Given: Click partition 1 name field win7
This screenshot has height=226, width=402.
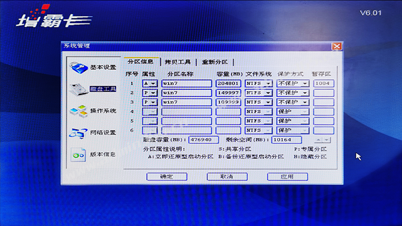Looking at the screenshot, I should (x=186, y=84).
